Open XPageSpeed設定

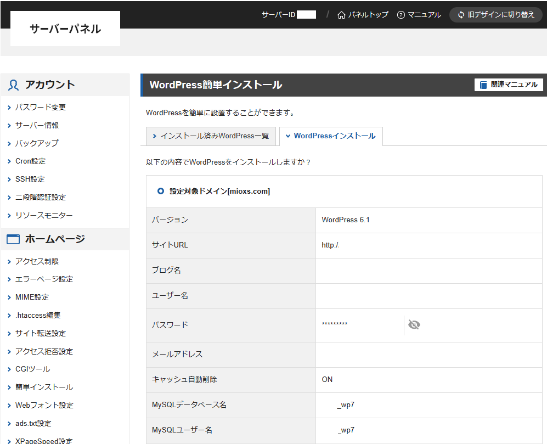[44, 441]
